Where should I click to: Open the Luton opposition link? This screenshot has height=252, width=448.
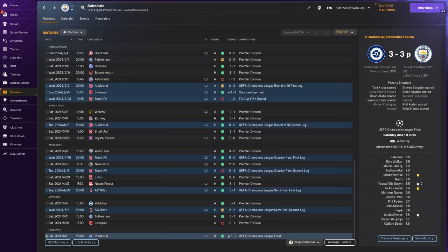99,177
